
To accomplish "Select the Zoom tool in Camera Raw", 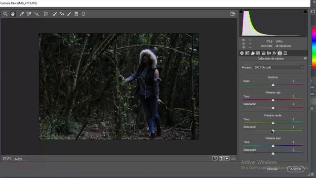I will (x=5, y=14).
